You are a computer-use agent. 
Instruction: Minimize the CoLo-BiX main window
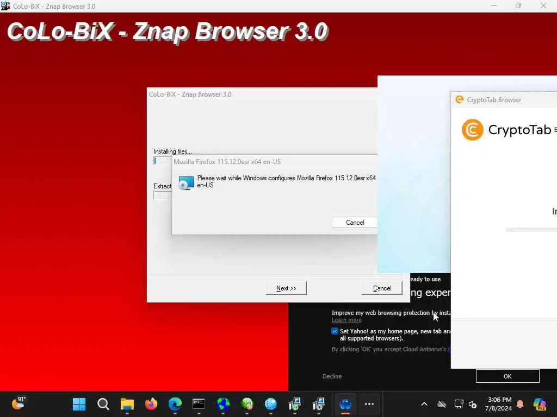tap(494, 5)
